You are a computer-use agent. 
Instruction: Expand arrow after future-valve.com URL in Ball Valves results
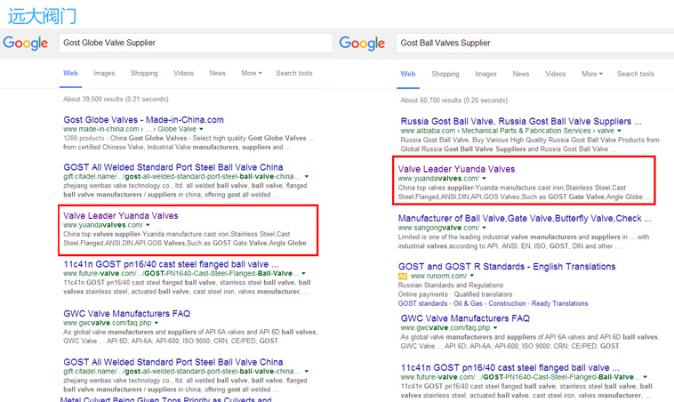[x=646, y=377]
